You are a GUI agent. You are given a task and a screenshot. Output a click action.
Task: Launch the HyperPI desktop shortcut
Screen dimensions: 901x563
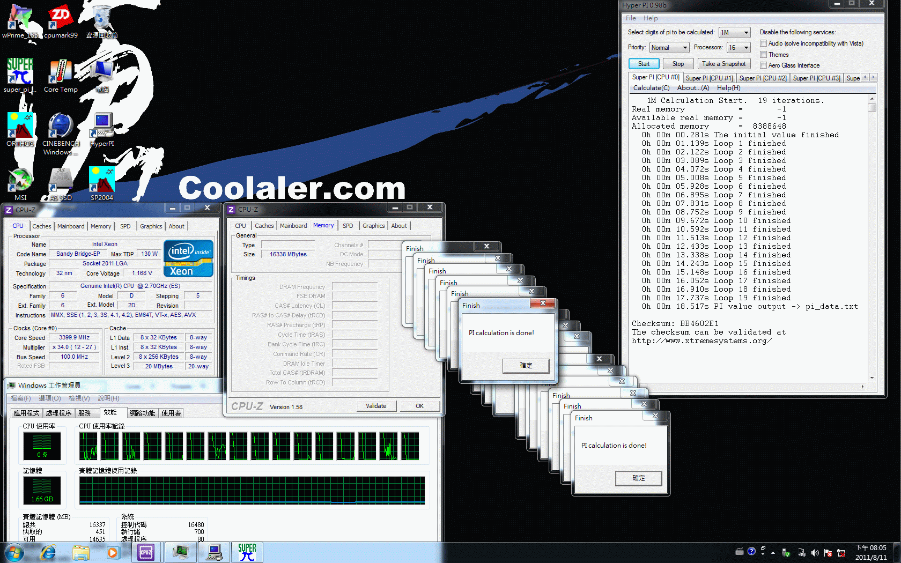pos(102,129)
